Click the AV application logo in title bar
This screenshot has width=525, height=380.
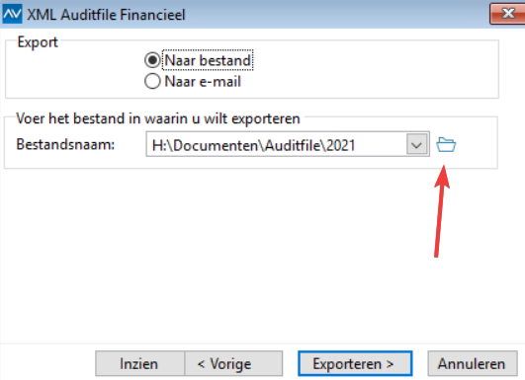click(12, 14)
